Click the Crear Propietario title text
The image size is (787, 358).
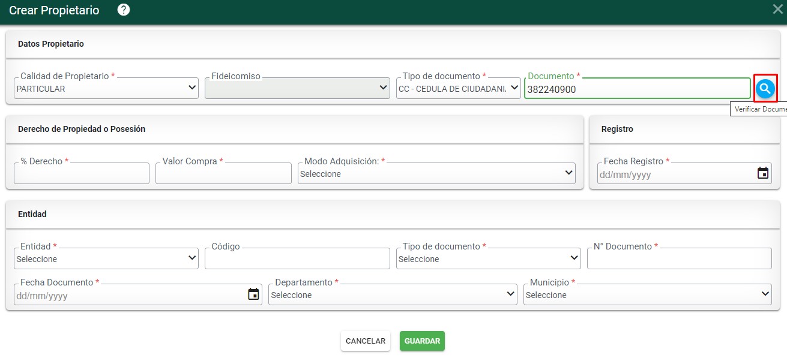pyautogui.click(x=54, y=10)
